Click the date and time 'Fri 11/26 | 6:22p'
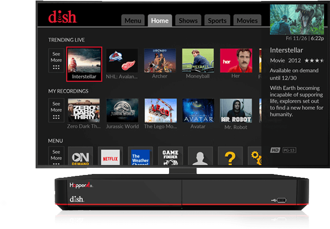 pyautogui.click(x=305, y=38)
